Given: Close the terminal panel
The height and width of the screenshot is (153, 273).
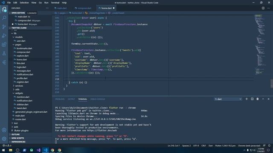Looking at the screenshot, I should pyautogui.click(x=268, y=99).
